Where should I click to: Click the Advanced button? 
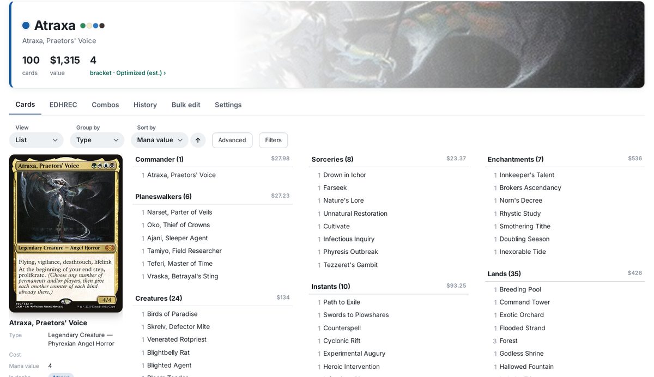(232, 140)
